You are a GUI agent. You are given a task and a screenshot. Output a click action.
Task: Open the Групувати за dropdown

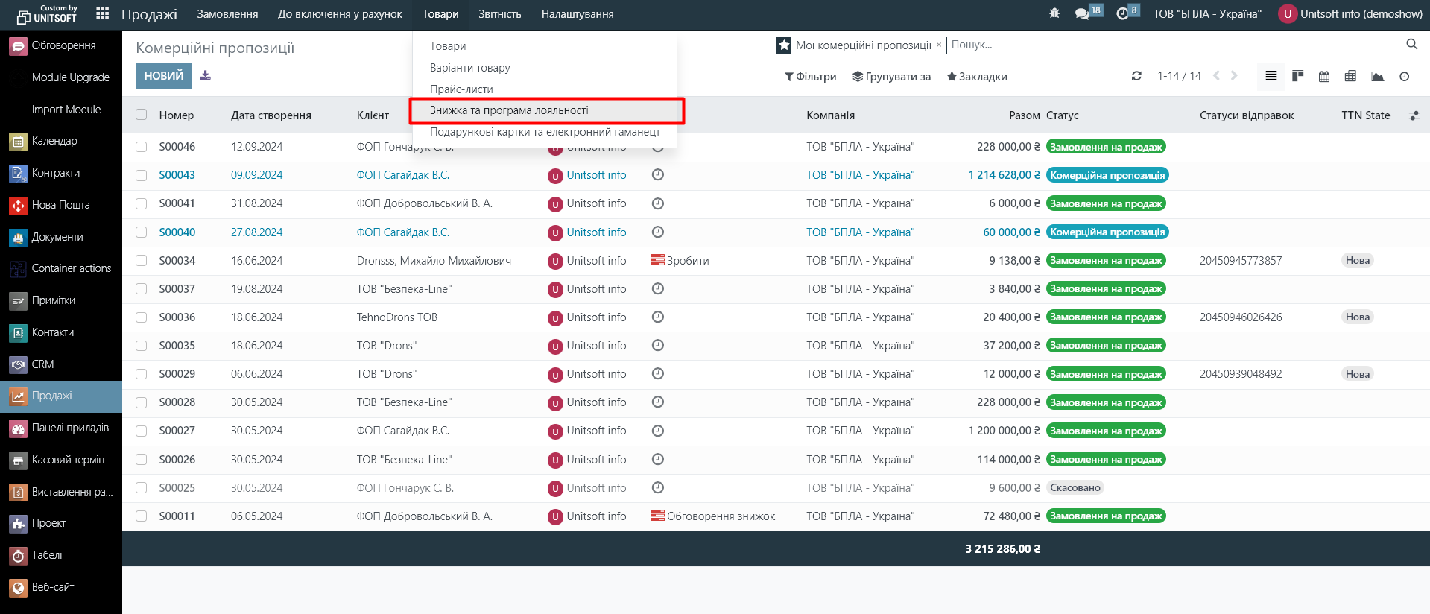892,77
